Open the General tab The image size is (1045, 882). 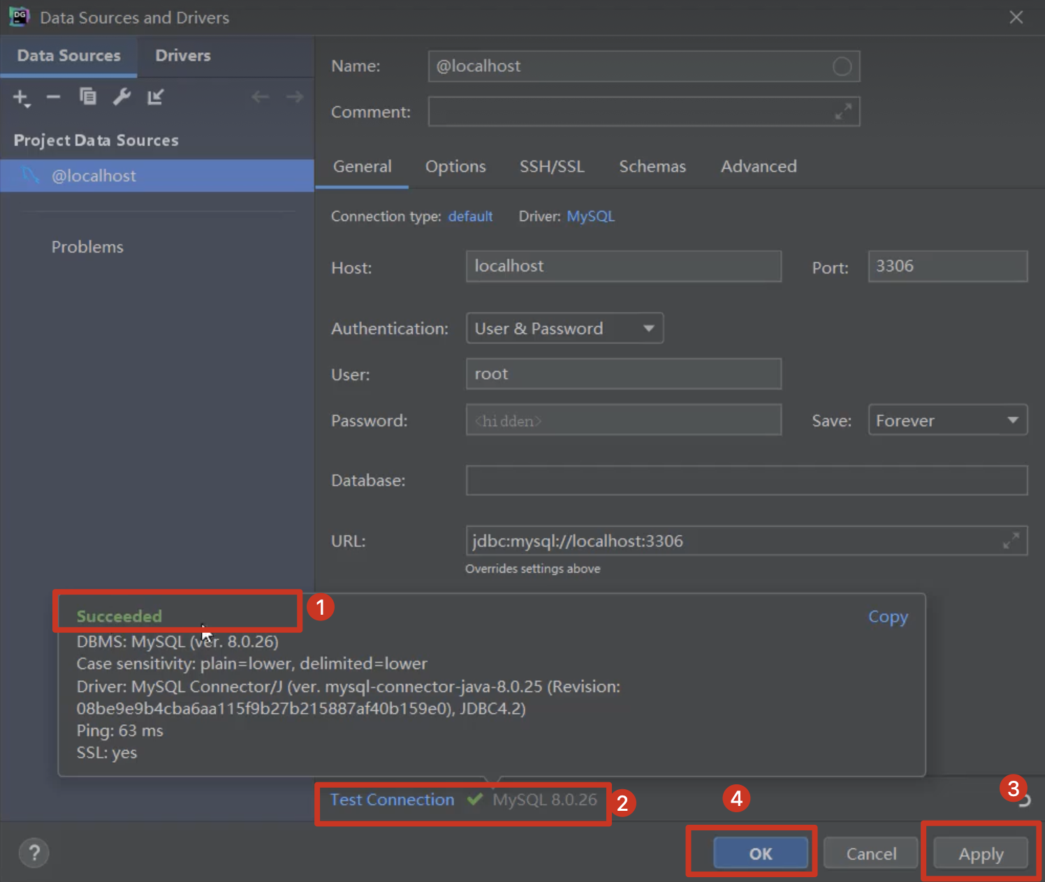(x=362, y=167)
